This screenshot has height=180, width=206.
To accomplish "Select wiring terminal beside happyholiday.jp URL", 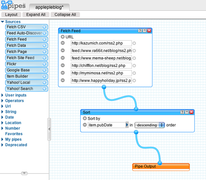I will point(134,81).
